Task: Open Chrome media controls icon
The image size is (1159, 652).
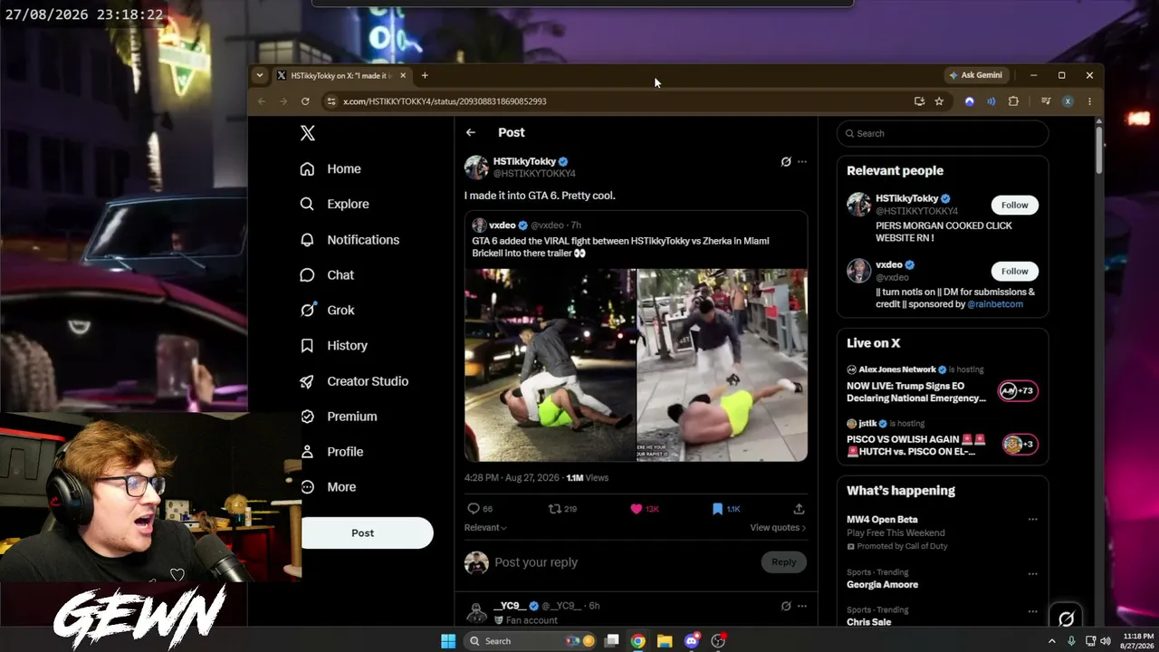Action: (1046, 101)
